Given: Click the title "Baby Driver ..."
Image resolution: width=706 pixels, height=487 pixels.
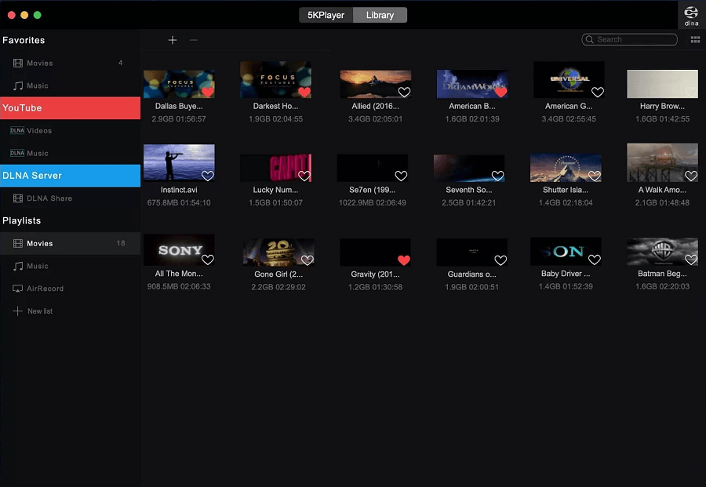Looking at the screenshot, I should 566,274.
